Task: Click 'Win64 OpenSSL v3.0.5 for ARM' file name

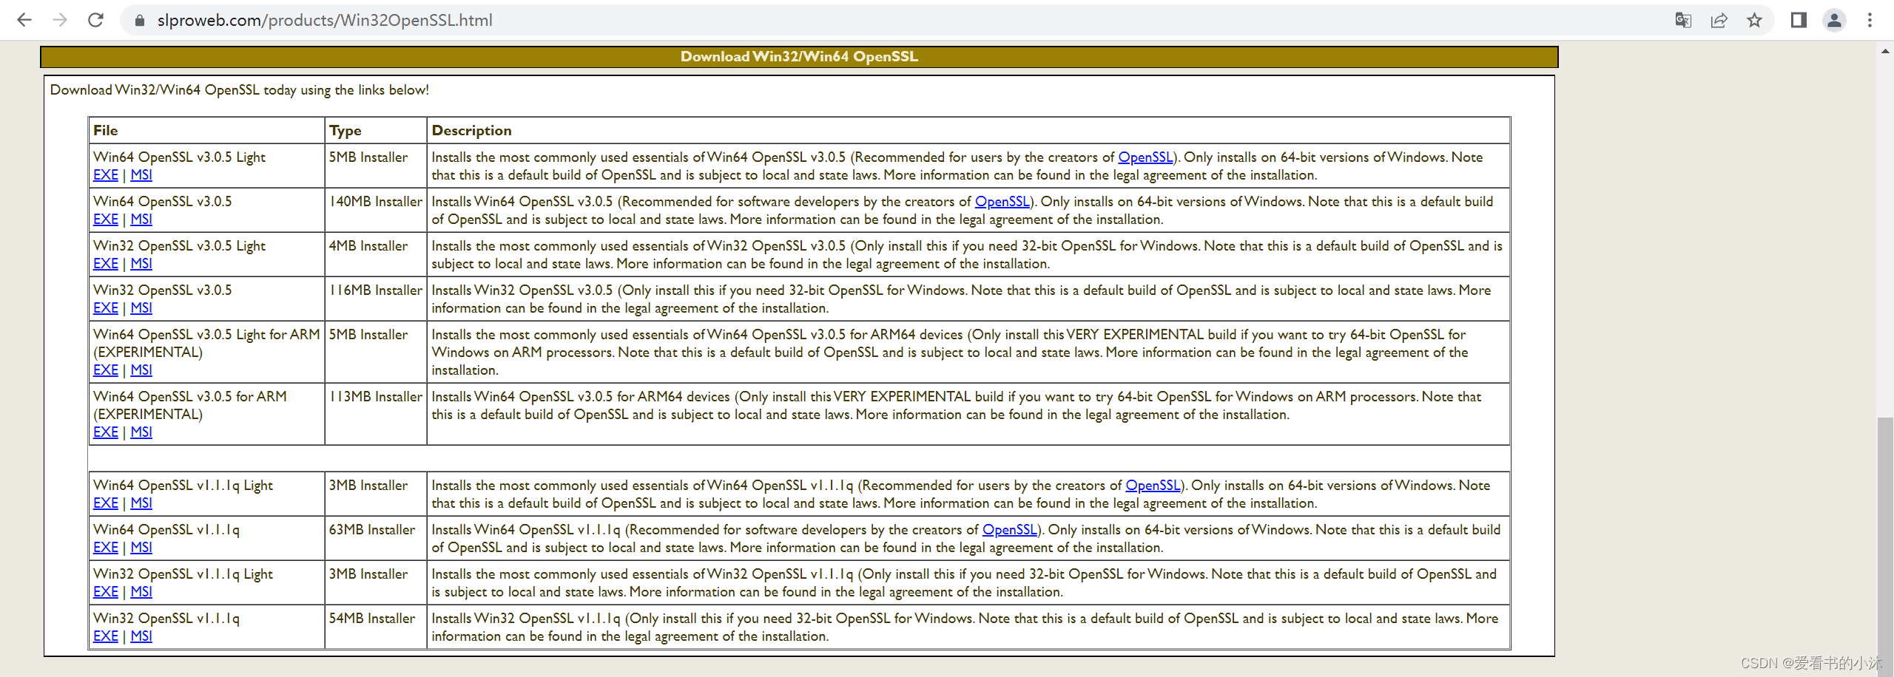Action: [190, 397]
